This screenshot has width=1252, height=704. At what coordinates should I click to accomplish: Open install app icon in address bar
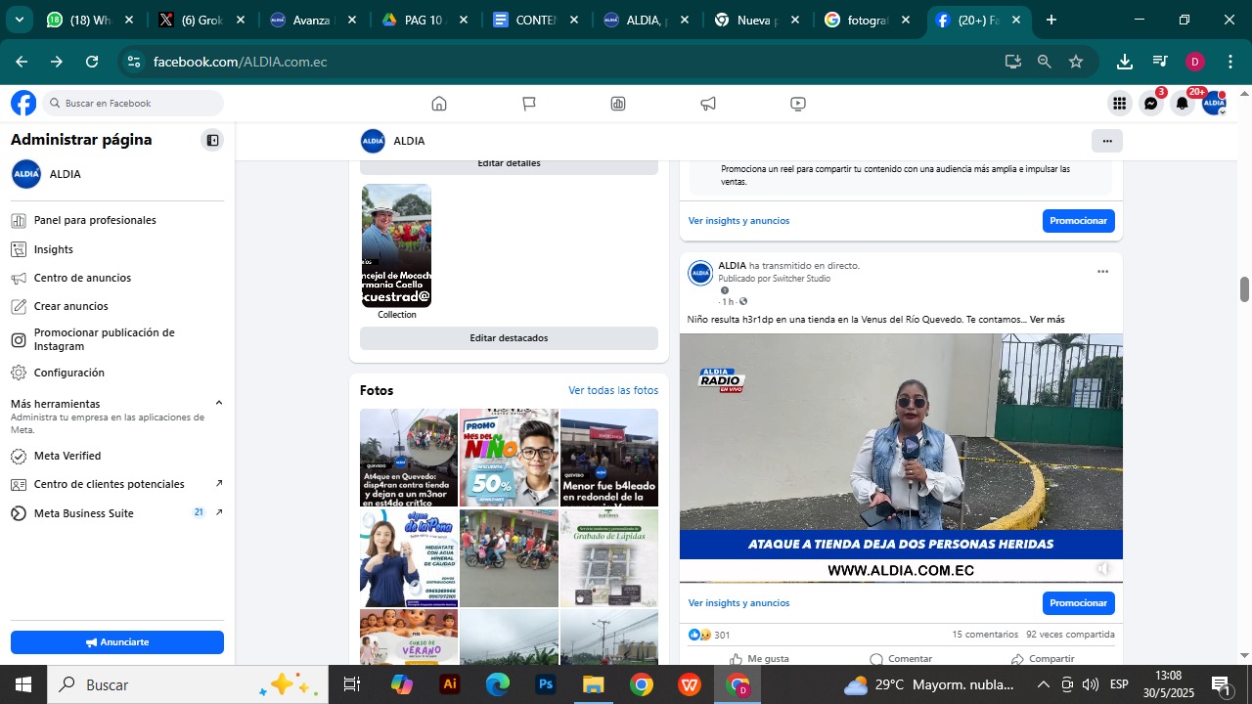1013,62
